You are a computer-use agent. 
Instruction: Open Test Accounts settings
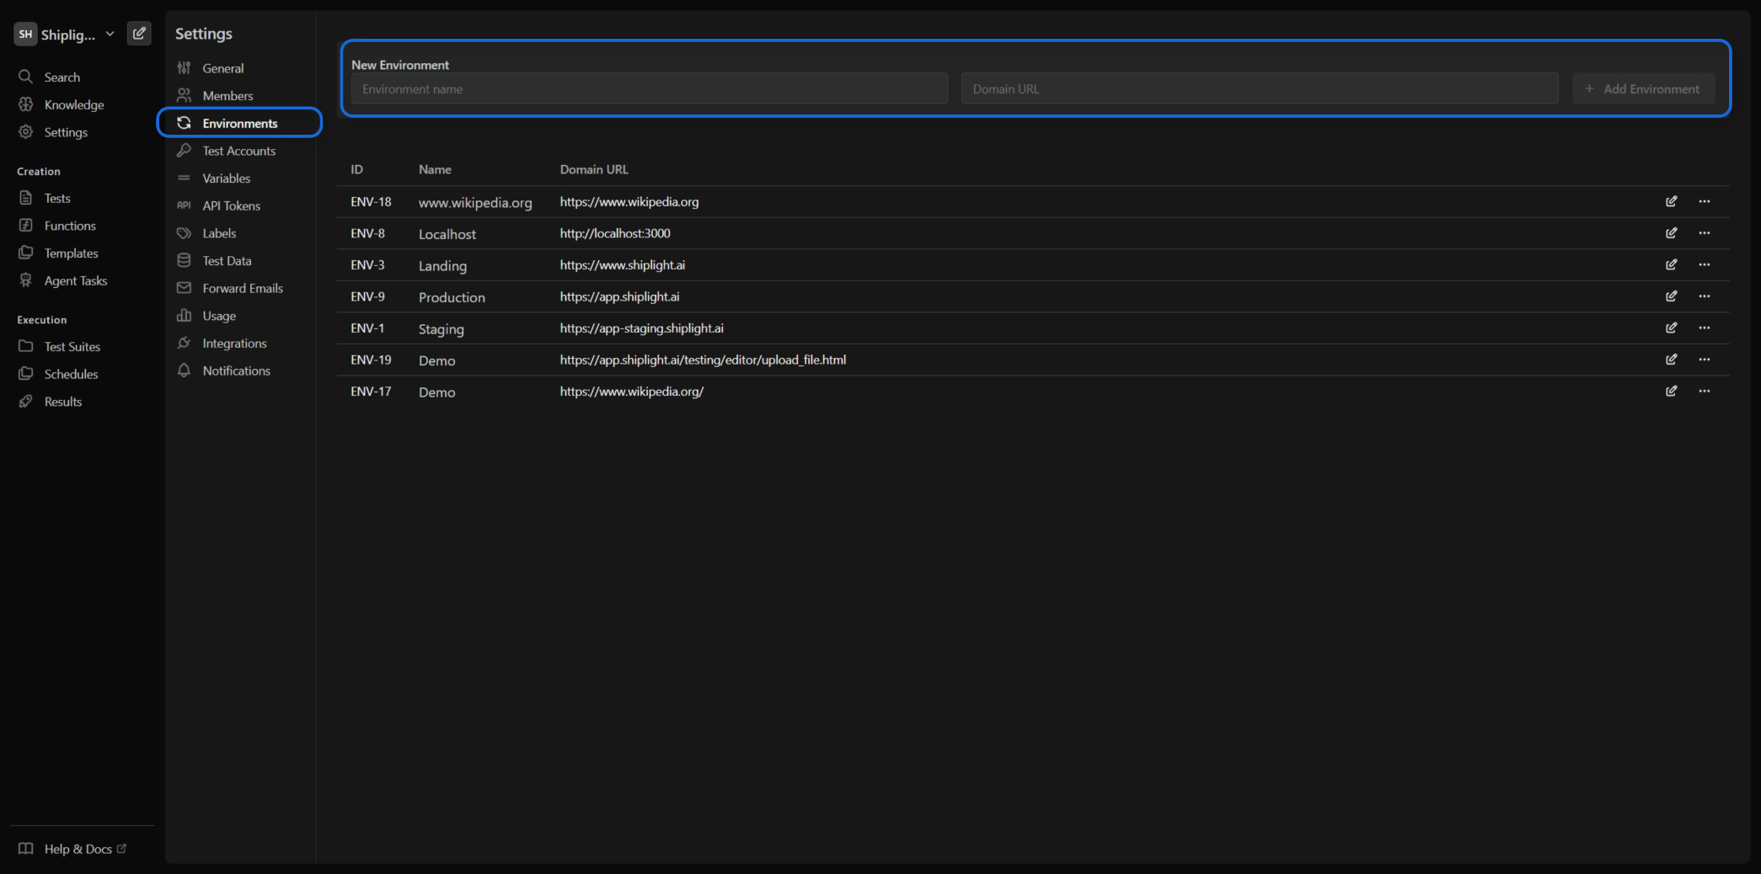click(238, 152)
